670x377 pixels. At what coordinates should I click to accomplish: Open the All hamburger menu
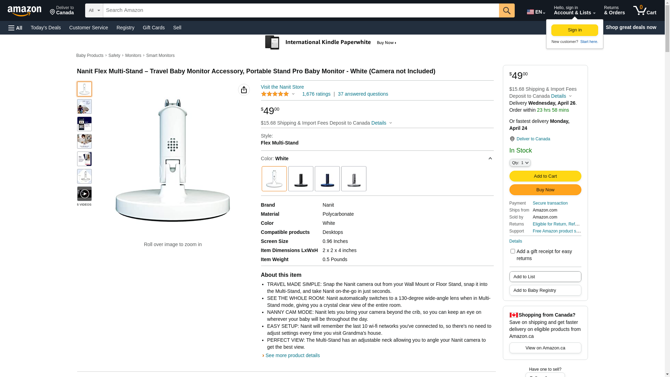tap(15, 28)
